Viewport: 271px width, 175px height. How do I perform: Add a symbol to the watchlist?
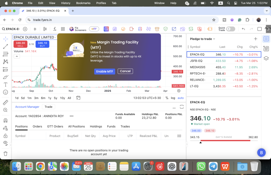pyautogui.click(x=256, y=39)
